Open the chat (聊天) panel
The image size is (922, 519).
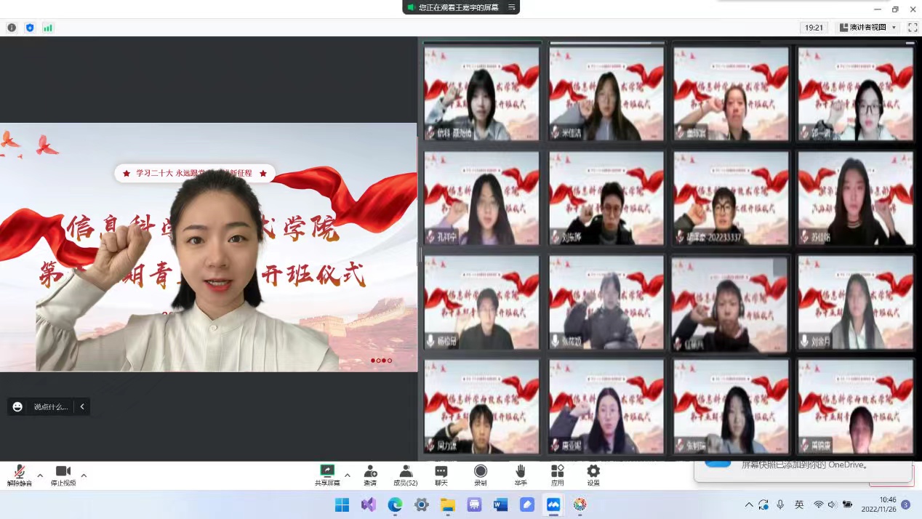(441, 475)
